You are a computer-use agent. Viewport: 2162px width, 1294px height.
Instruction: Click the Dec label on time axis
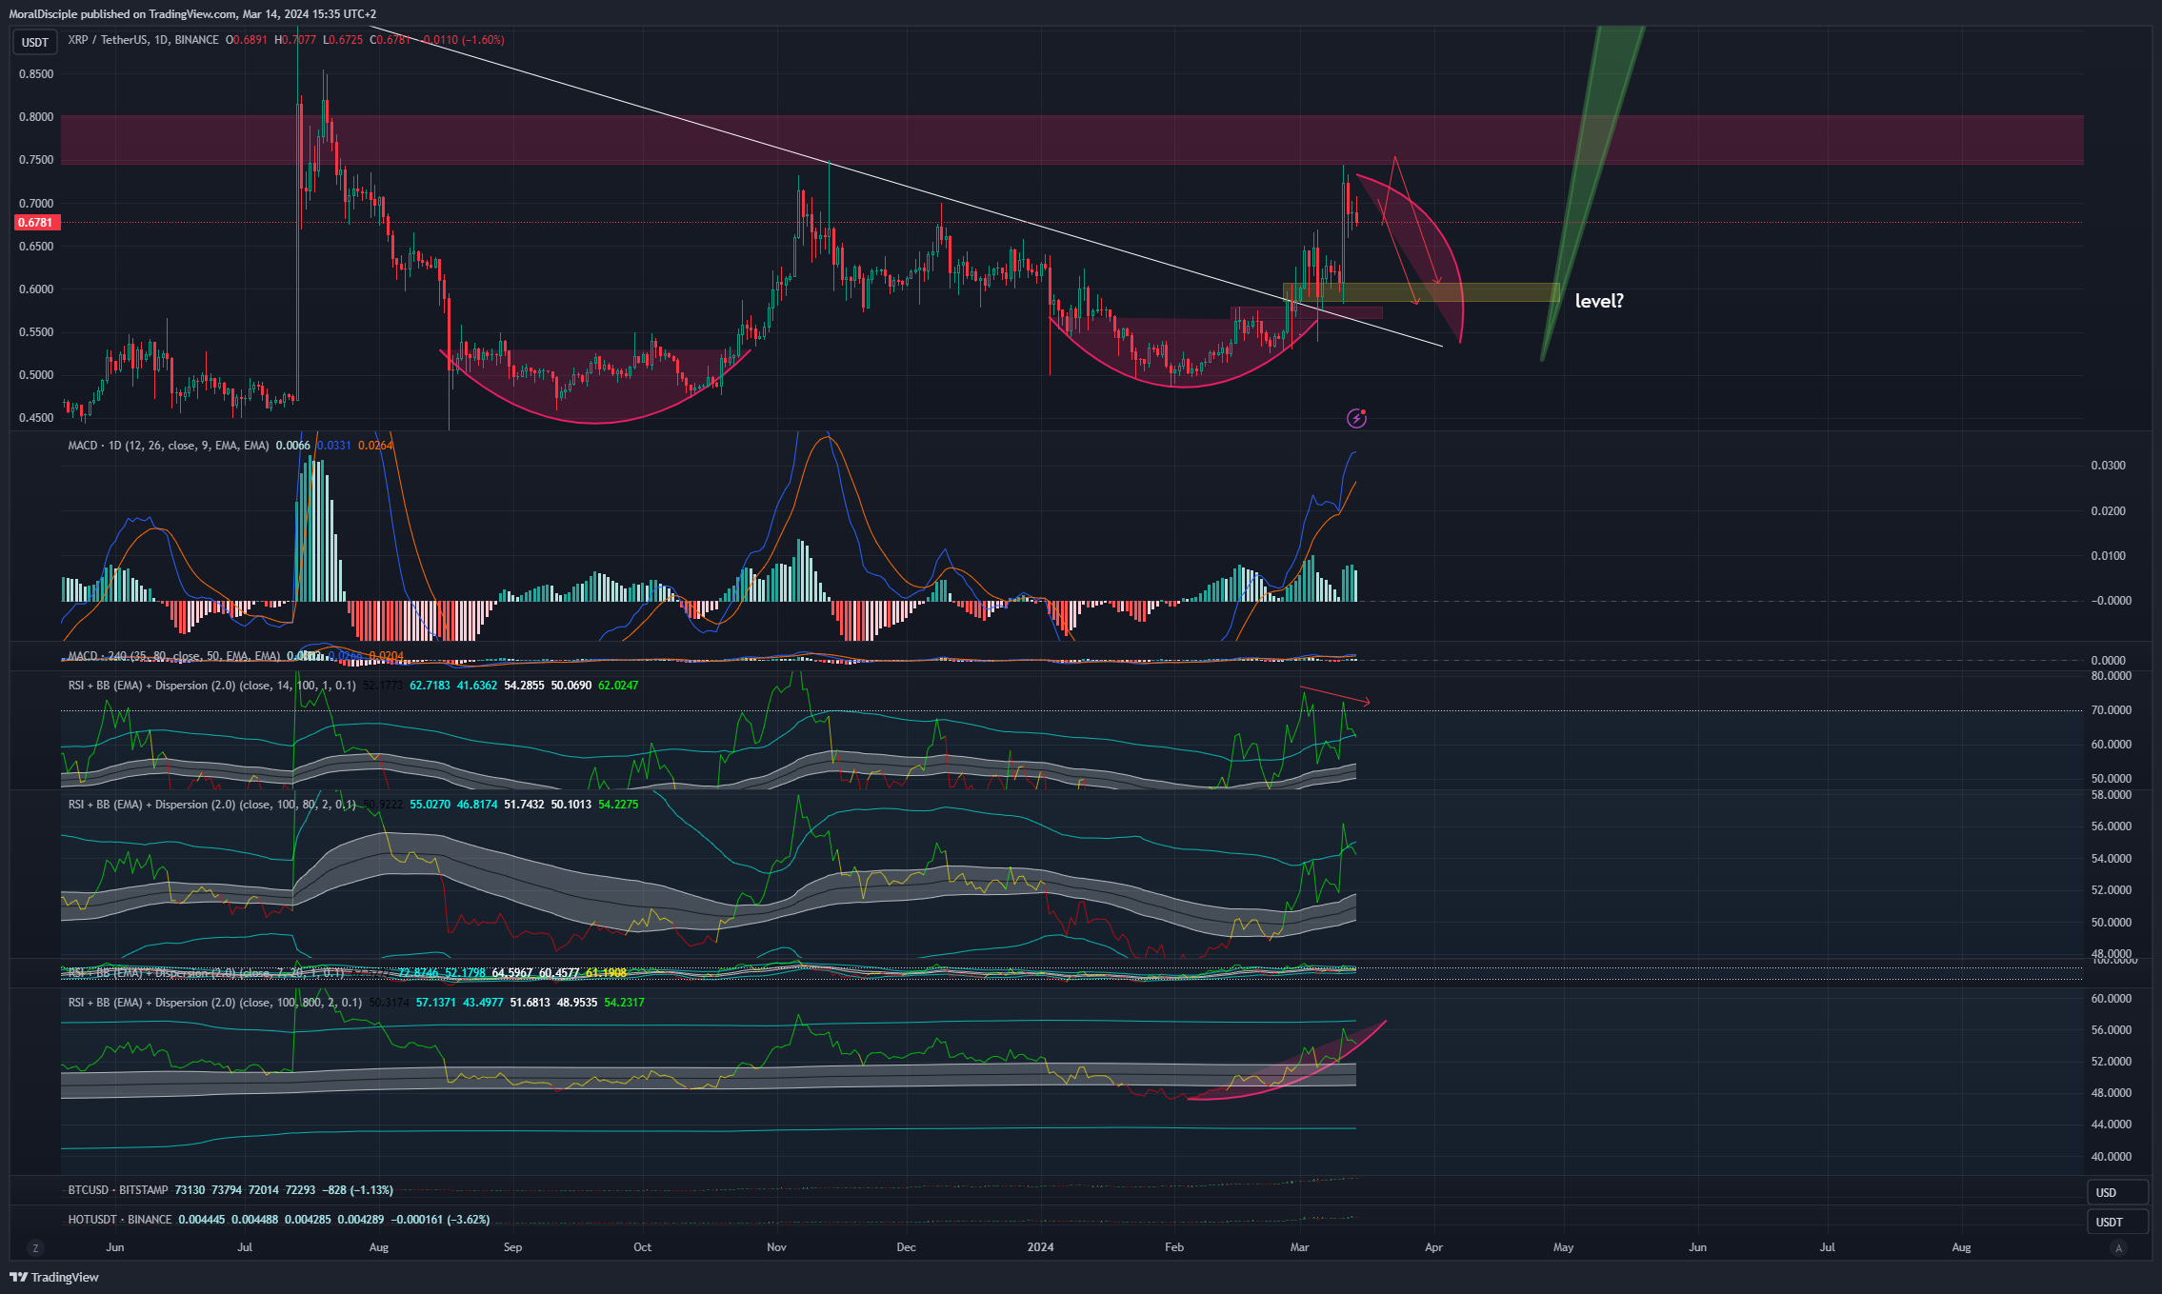[907, 1247]
